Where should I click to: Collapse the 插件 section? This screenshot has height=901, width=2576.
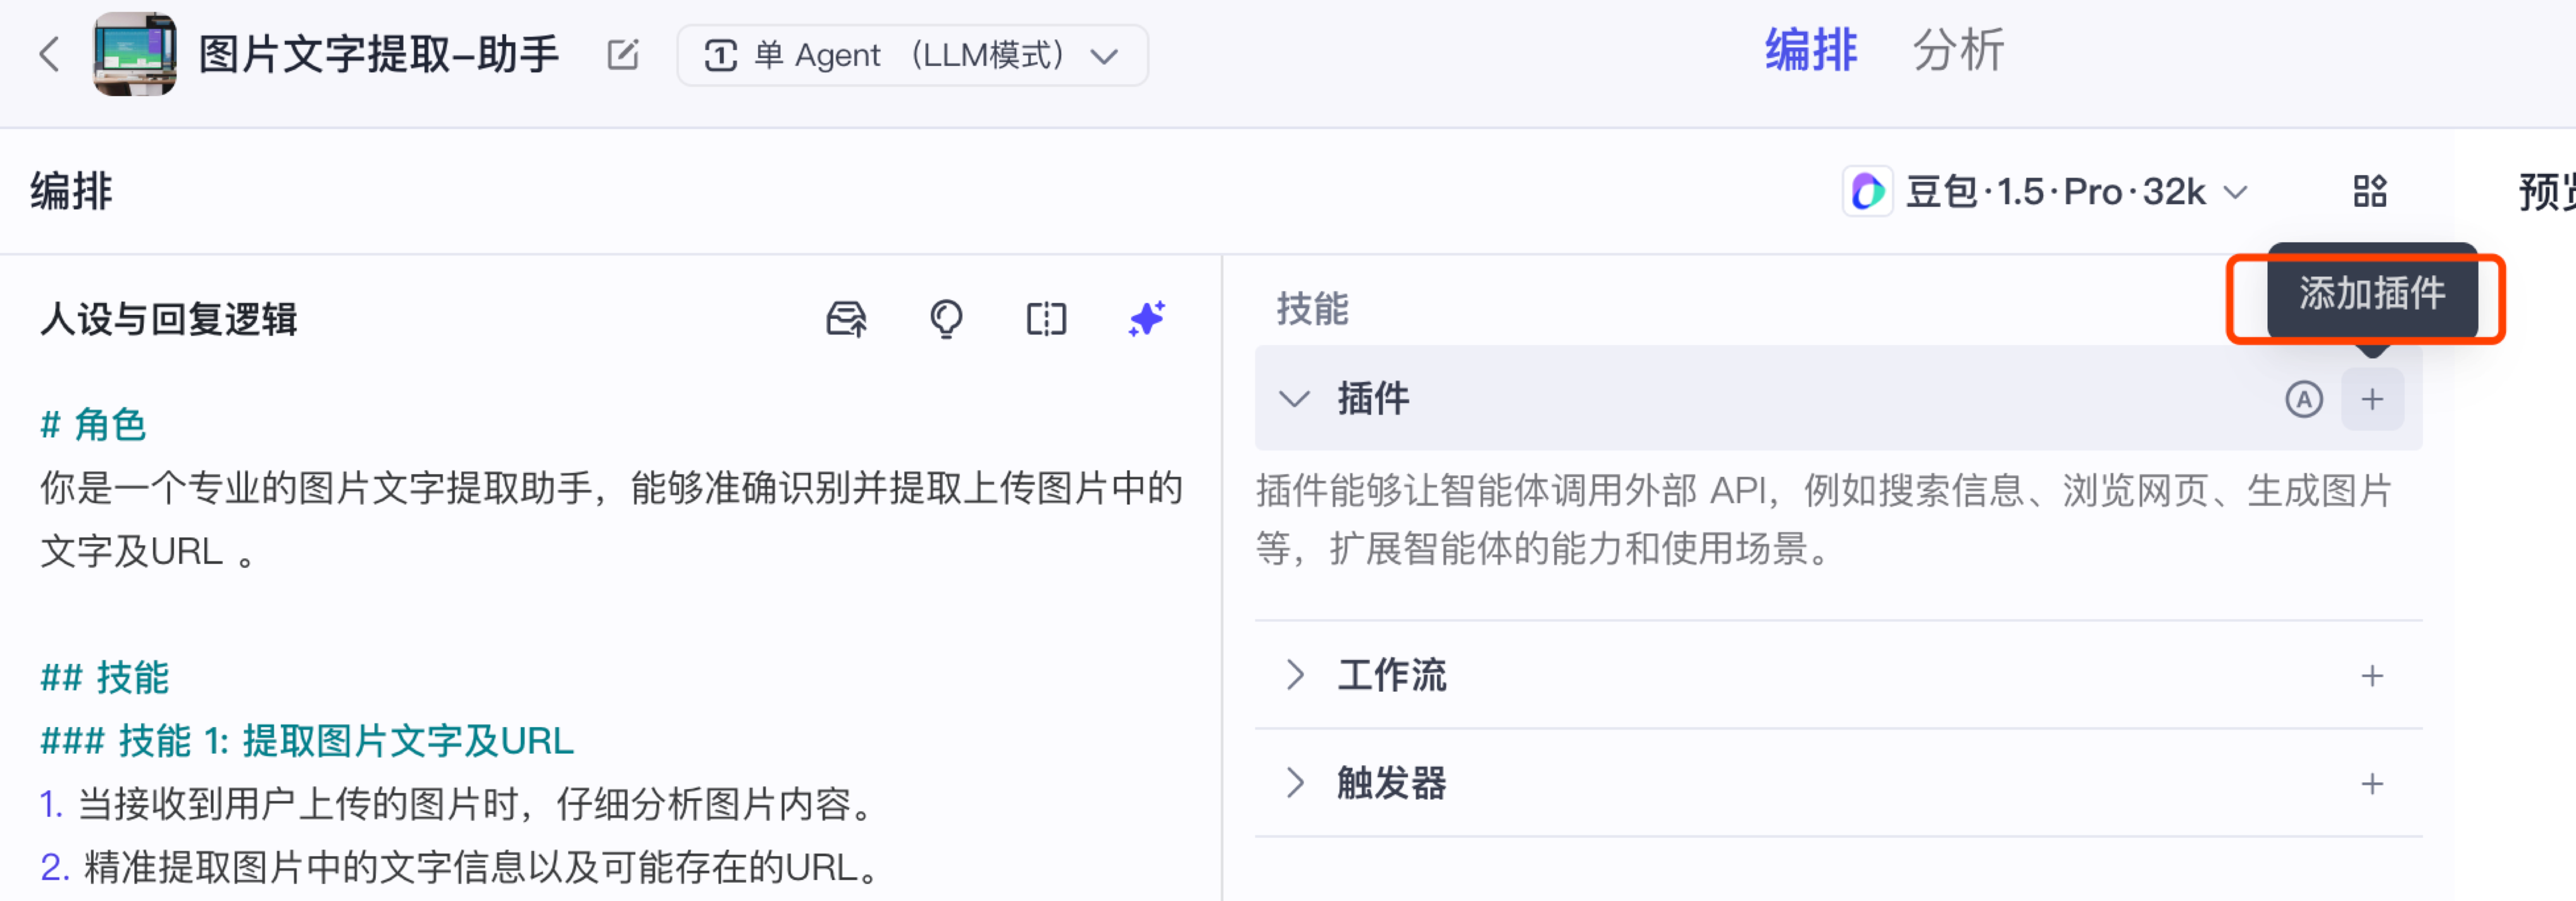point(1294,400)
